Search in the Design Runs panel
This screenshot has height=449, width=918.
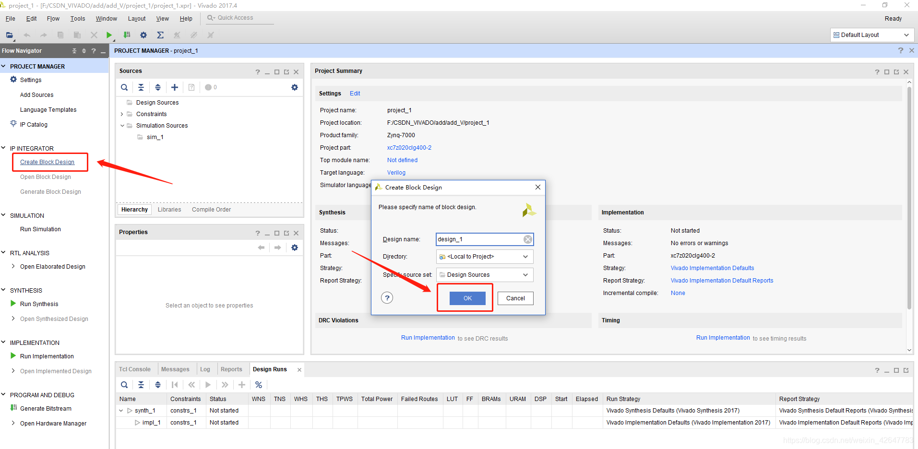(x=124, y=385)
